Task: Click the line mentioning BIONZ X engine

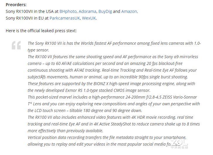Action: click(111, 84)
